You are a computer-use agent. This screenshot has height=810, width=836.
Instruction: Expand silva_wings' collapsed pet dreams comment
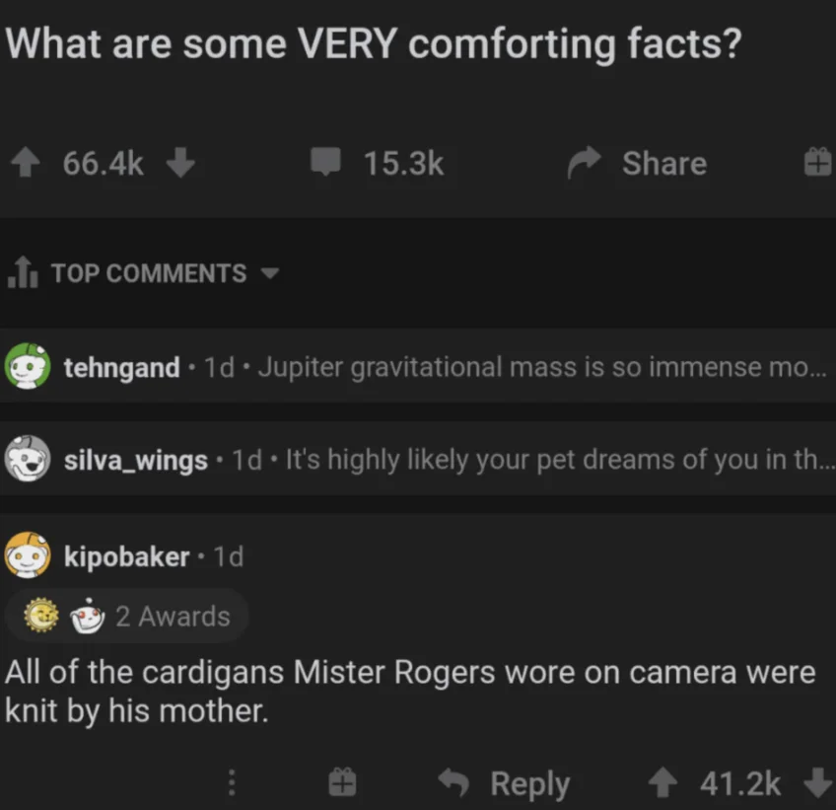point(552,460)
